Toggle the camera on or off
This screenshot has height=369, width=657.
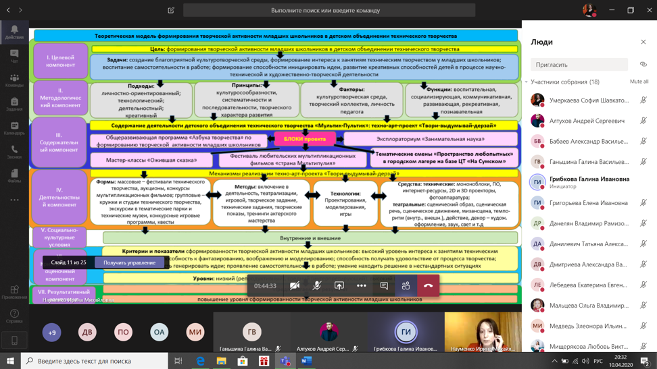click(295, 285)
